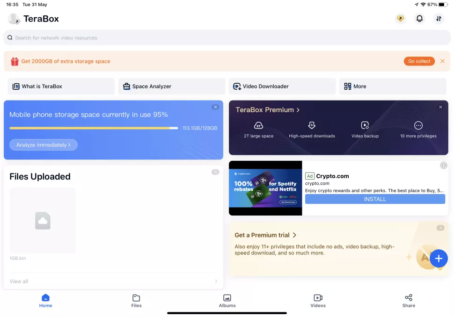Open the ad info icon
This screenshot has width=454, height=317.
(x=443, y=165)
